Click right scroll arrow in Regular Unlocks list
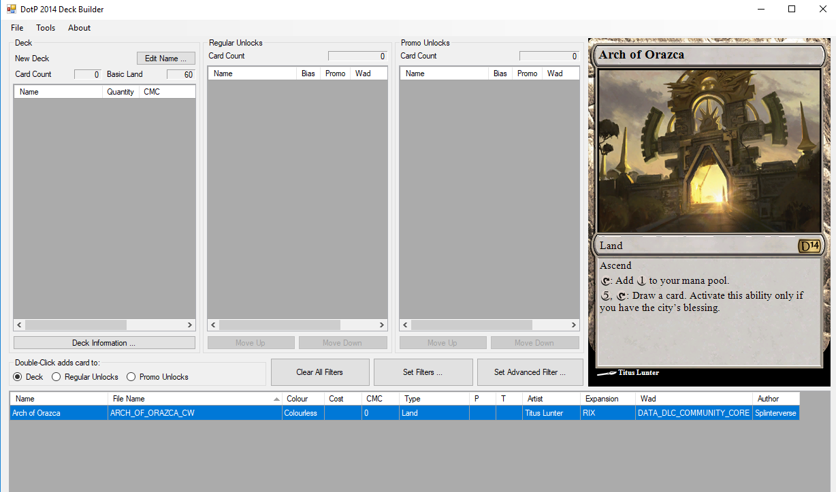Screen dimensions: 836x492 tap(381, 325)
